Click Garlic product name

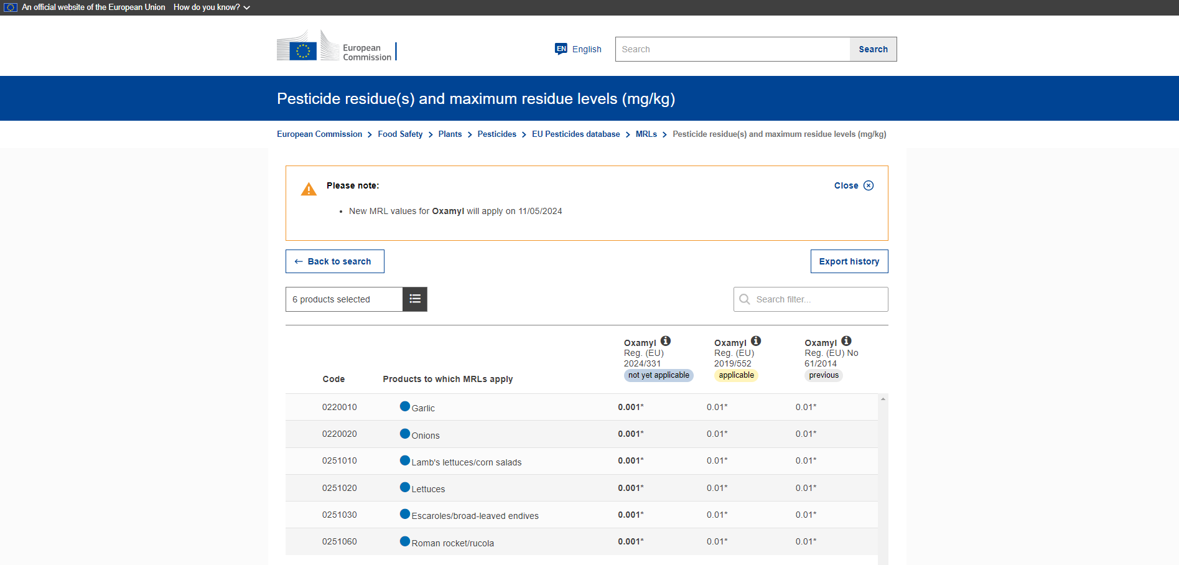tap(423, 408)
